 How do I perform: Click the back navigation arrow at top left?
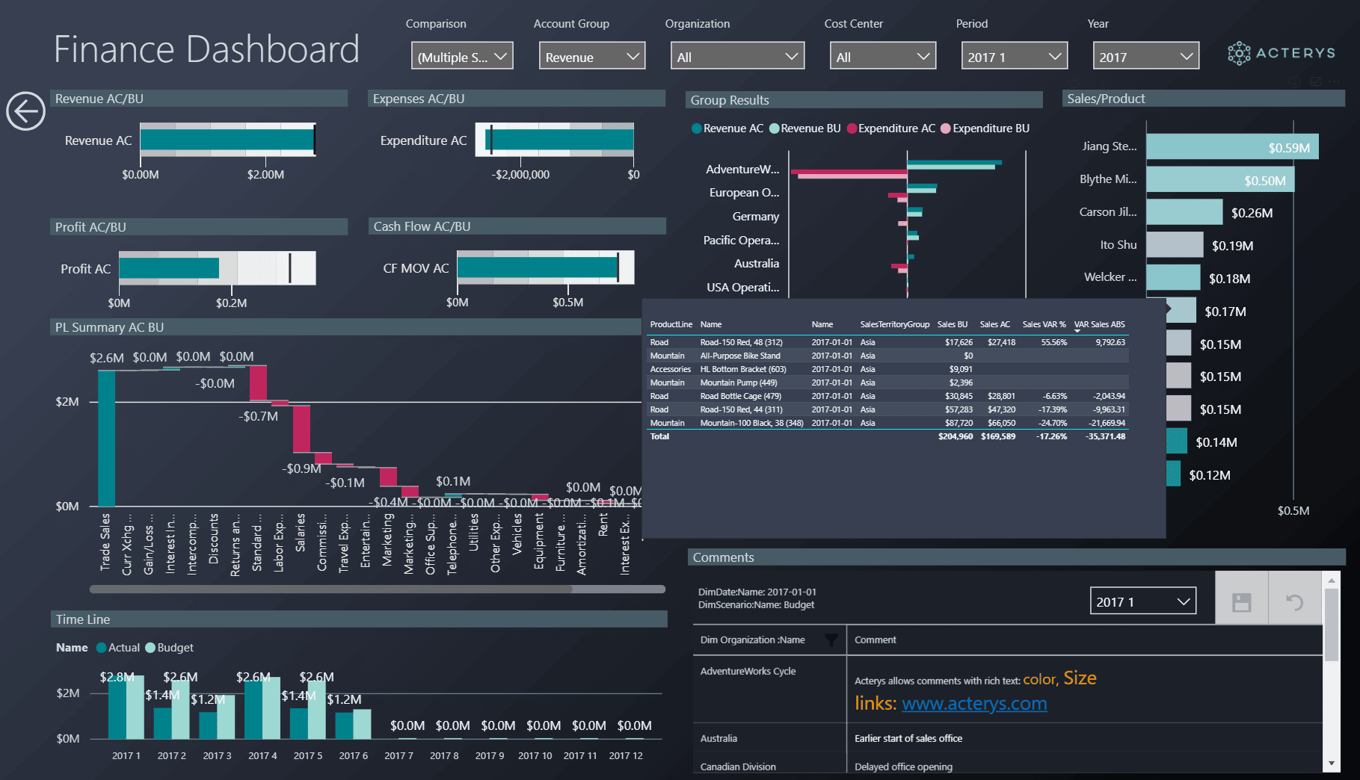[25, 111]
